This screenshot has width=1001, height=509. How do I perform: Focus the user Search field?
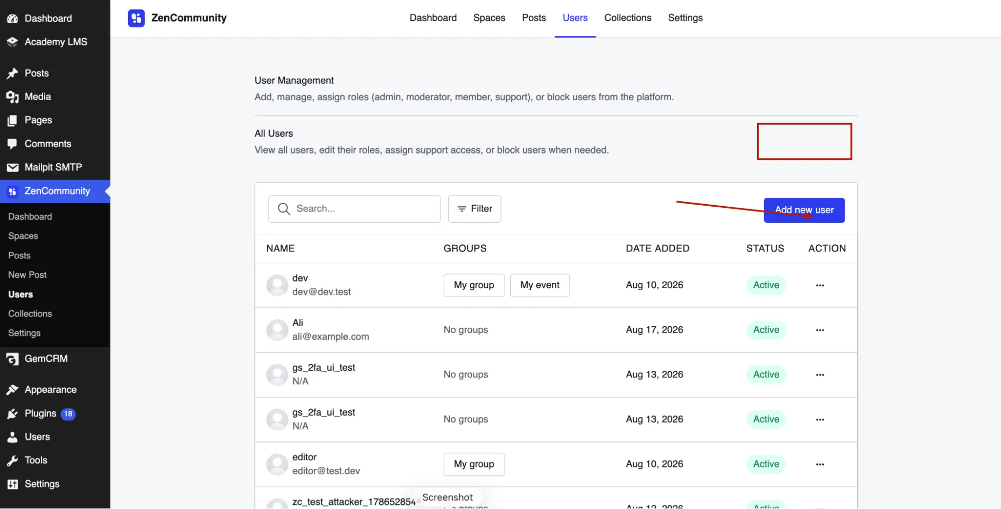point(354,209)
